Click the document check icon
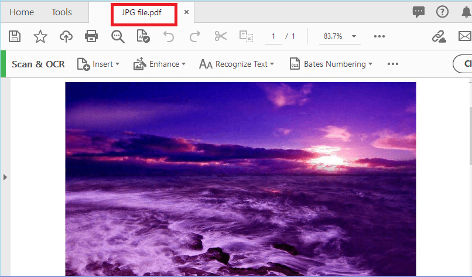 143,36
